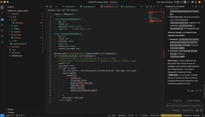Copy the agent response
Screen dimensions: 205x117
[x=191, y=91]
